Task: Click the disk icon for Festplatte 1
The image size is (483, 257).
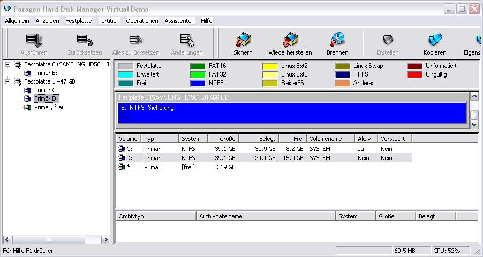Action: 18,81
